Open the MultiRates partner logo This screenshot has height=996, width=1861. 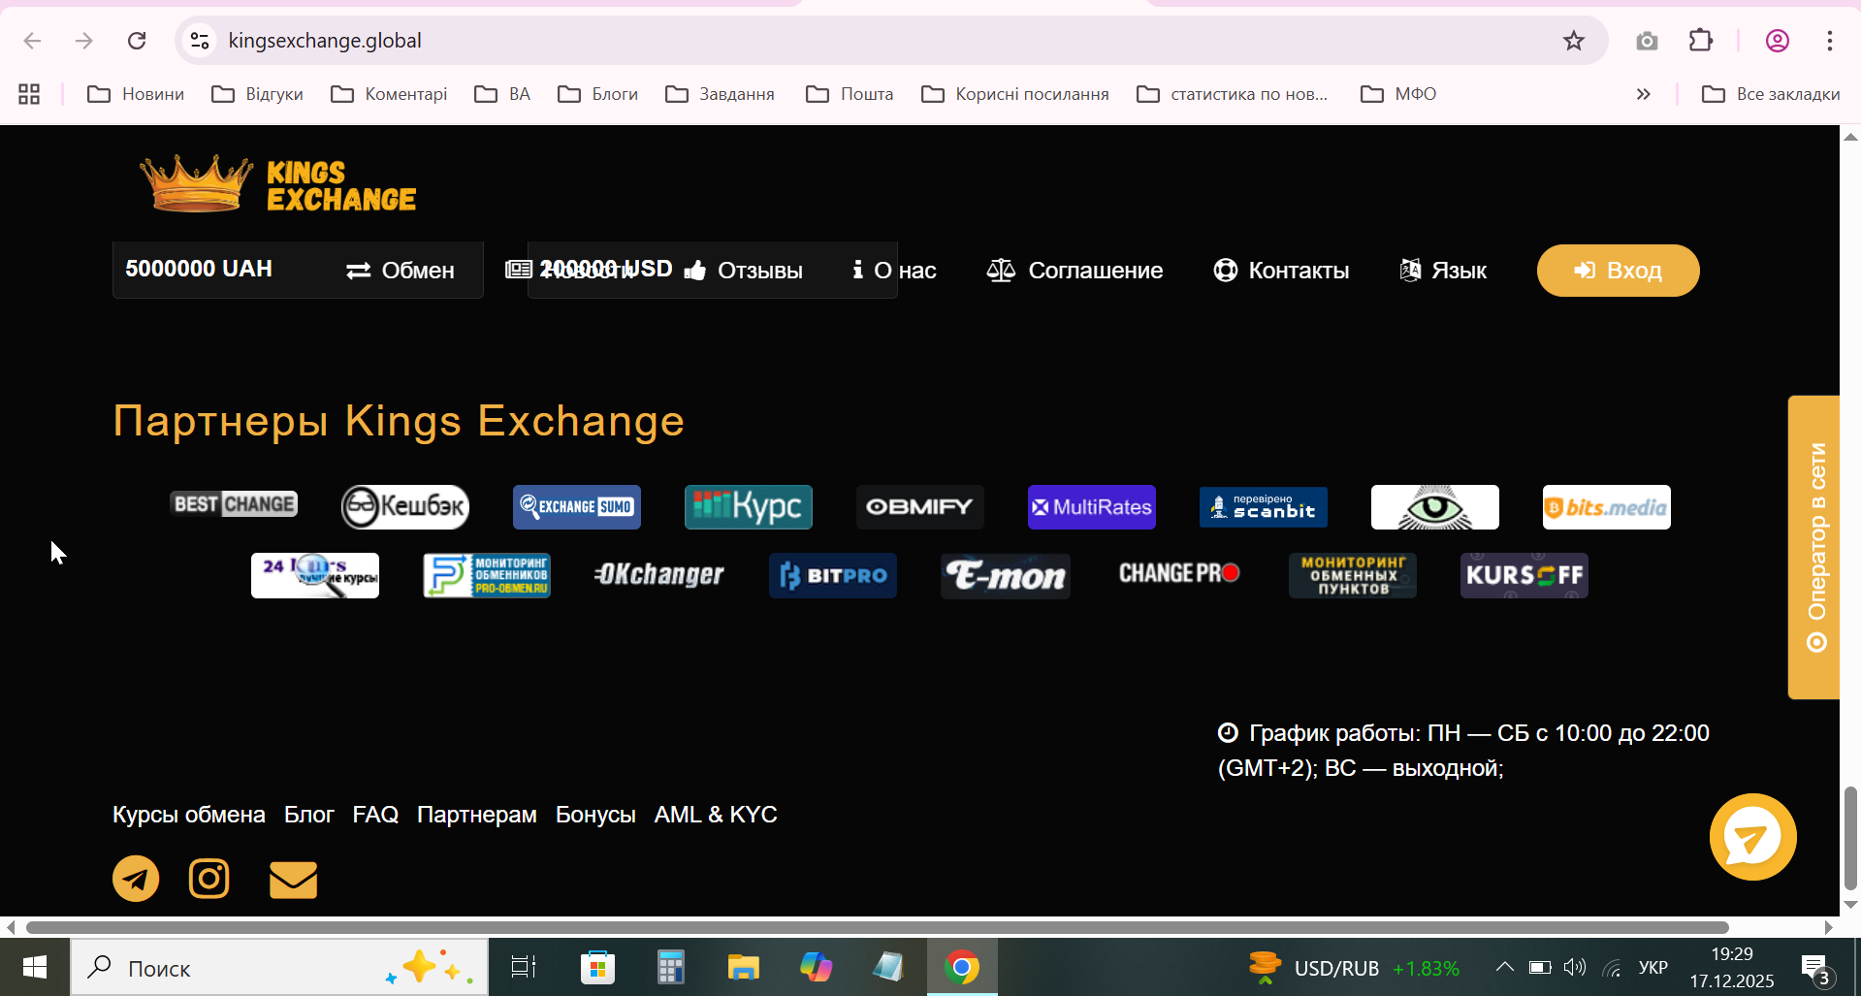[x=1092, y=506]
